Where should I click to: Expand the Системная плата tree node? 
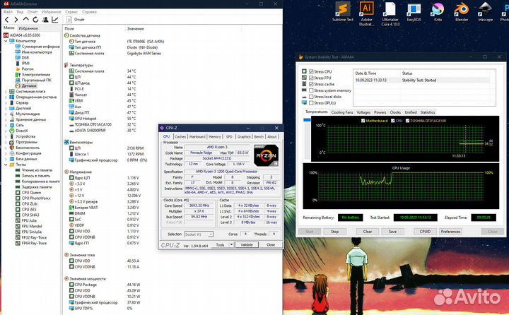coord(6,92)
